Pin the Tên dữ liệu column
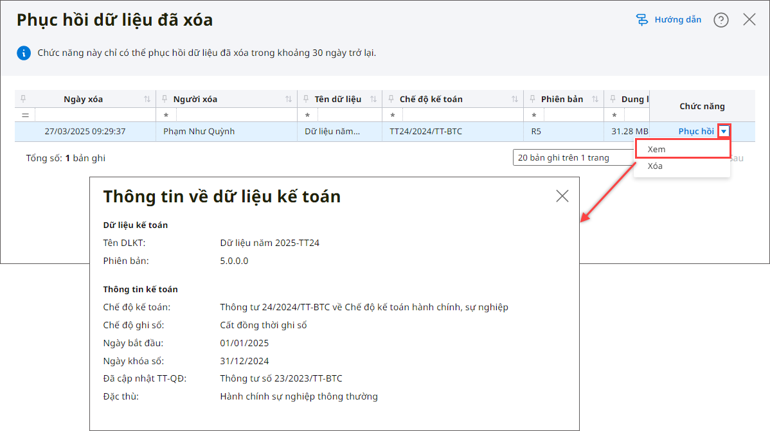 (306, 99)
